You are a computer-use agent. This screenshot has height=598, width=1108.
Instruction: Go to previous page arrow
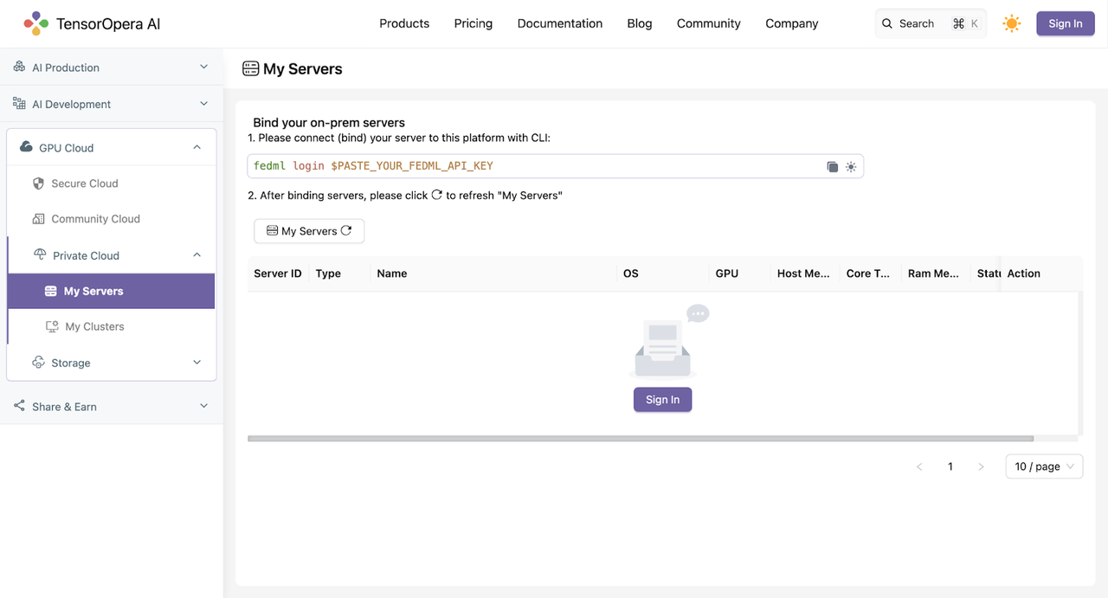919,466
